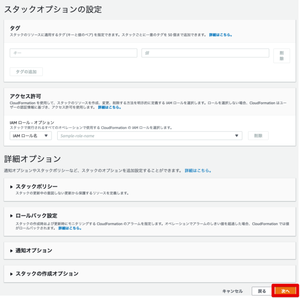This screenshot has width=300, height=298.
Task: Click the tag キー input field
Action: point(73,53)
